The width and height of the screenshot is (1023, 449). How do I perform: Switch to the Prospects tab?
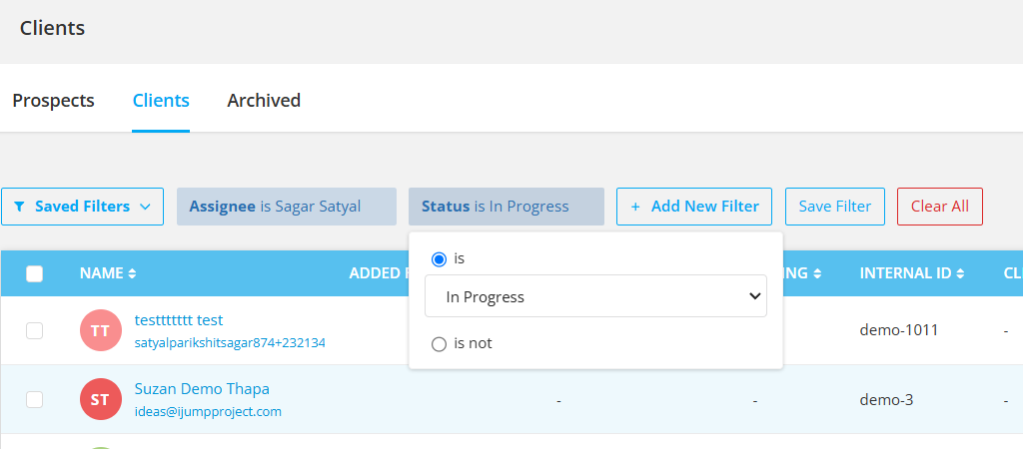coord(54,101)
